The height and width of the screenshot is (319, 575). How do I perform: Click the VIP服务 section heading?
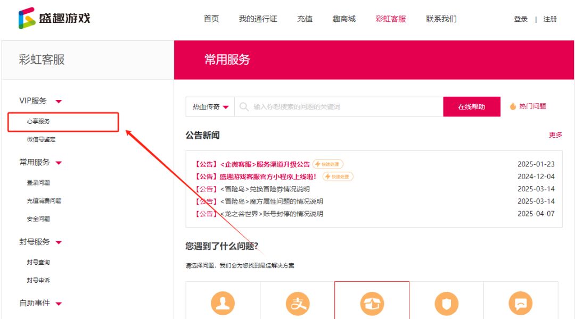[33, 100]
